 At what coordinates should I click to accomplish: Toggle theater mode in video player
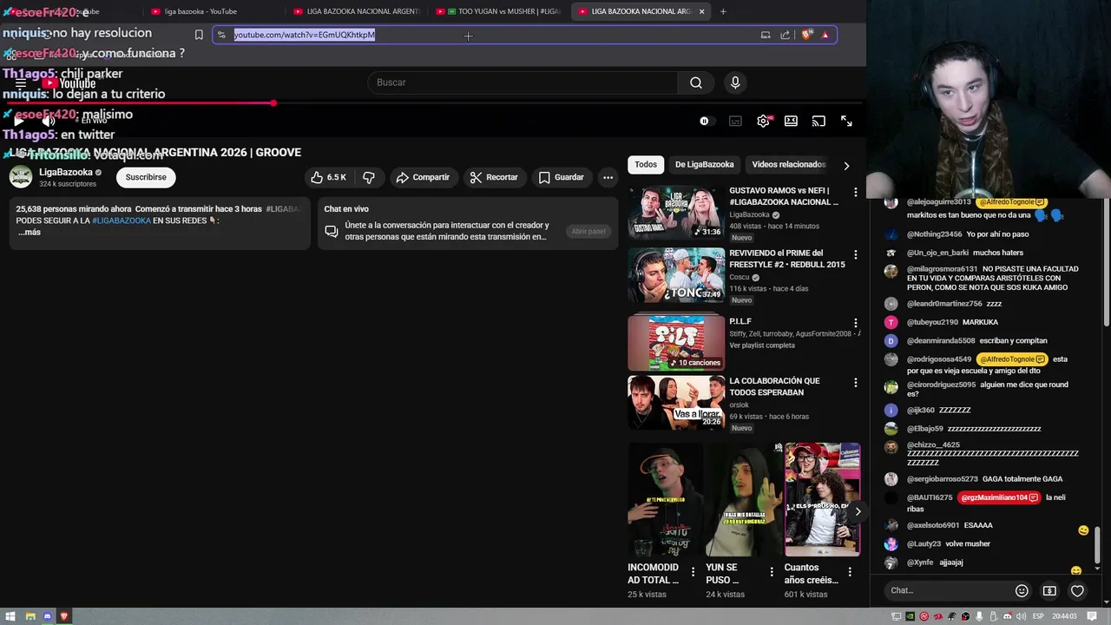791,122
